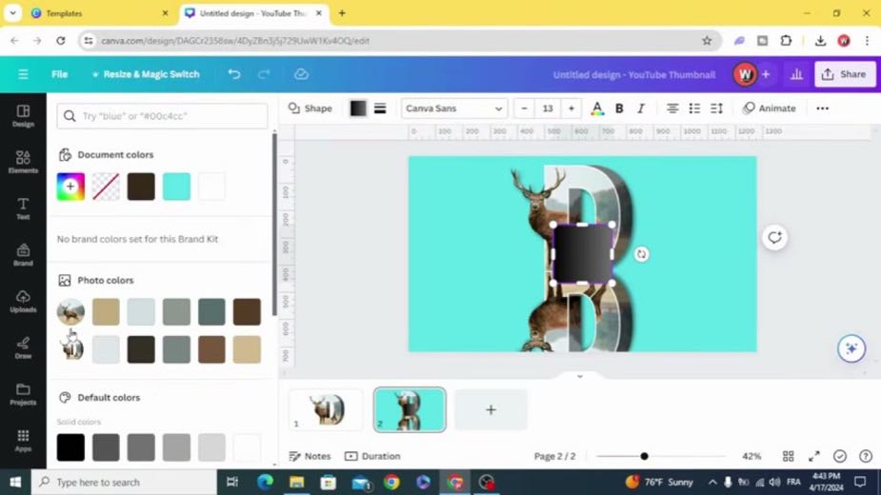Select the Draw tool in sidebar
Image resolution: width=881 pixels, height=495 pixels.
[23, 347]
